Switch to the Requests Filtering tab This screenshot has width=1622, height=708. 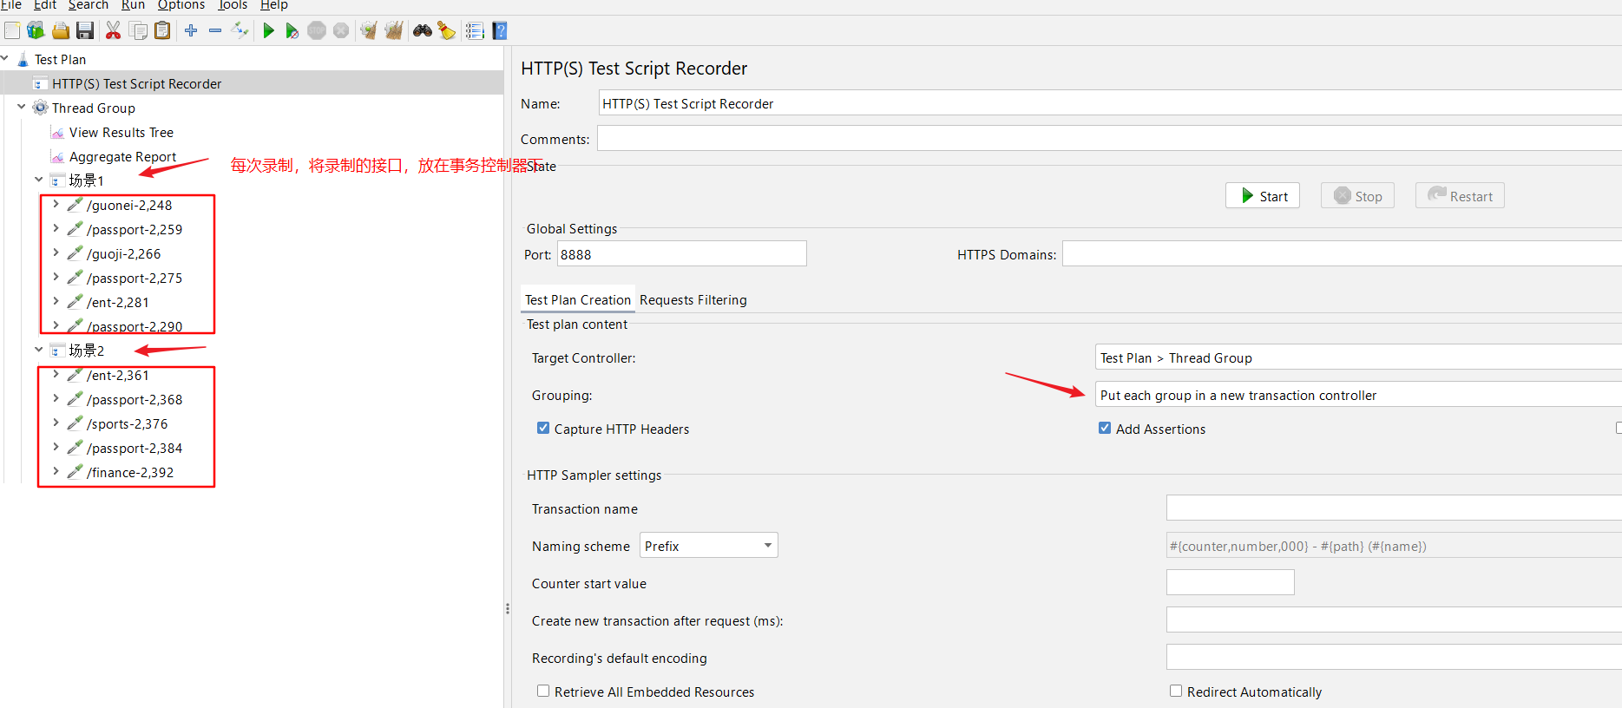(x=693, y=300)
